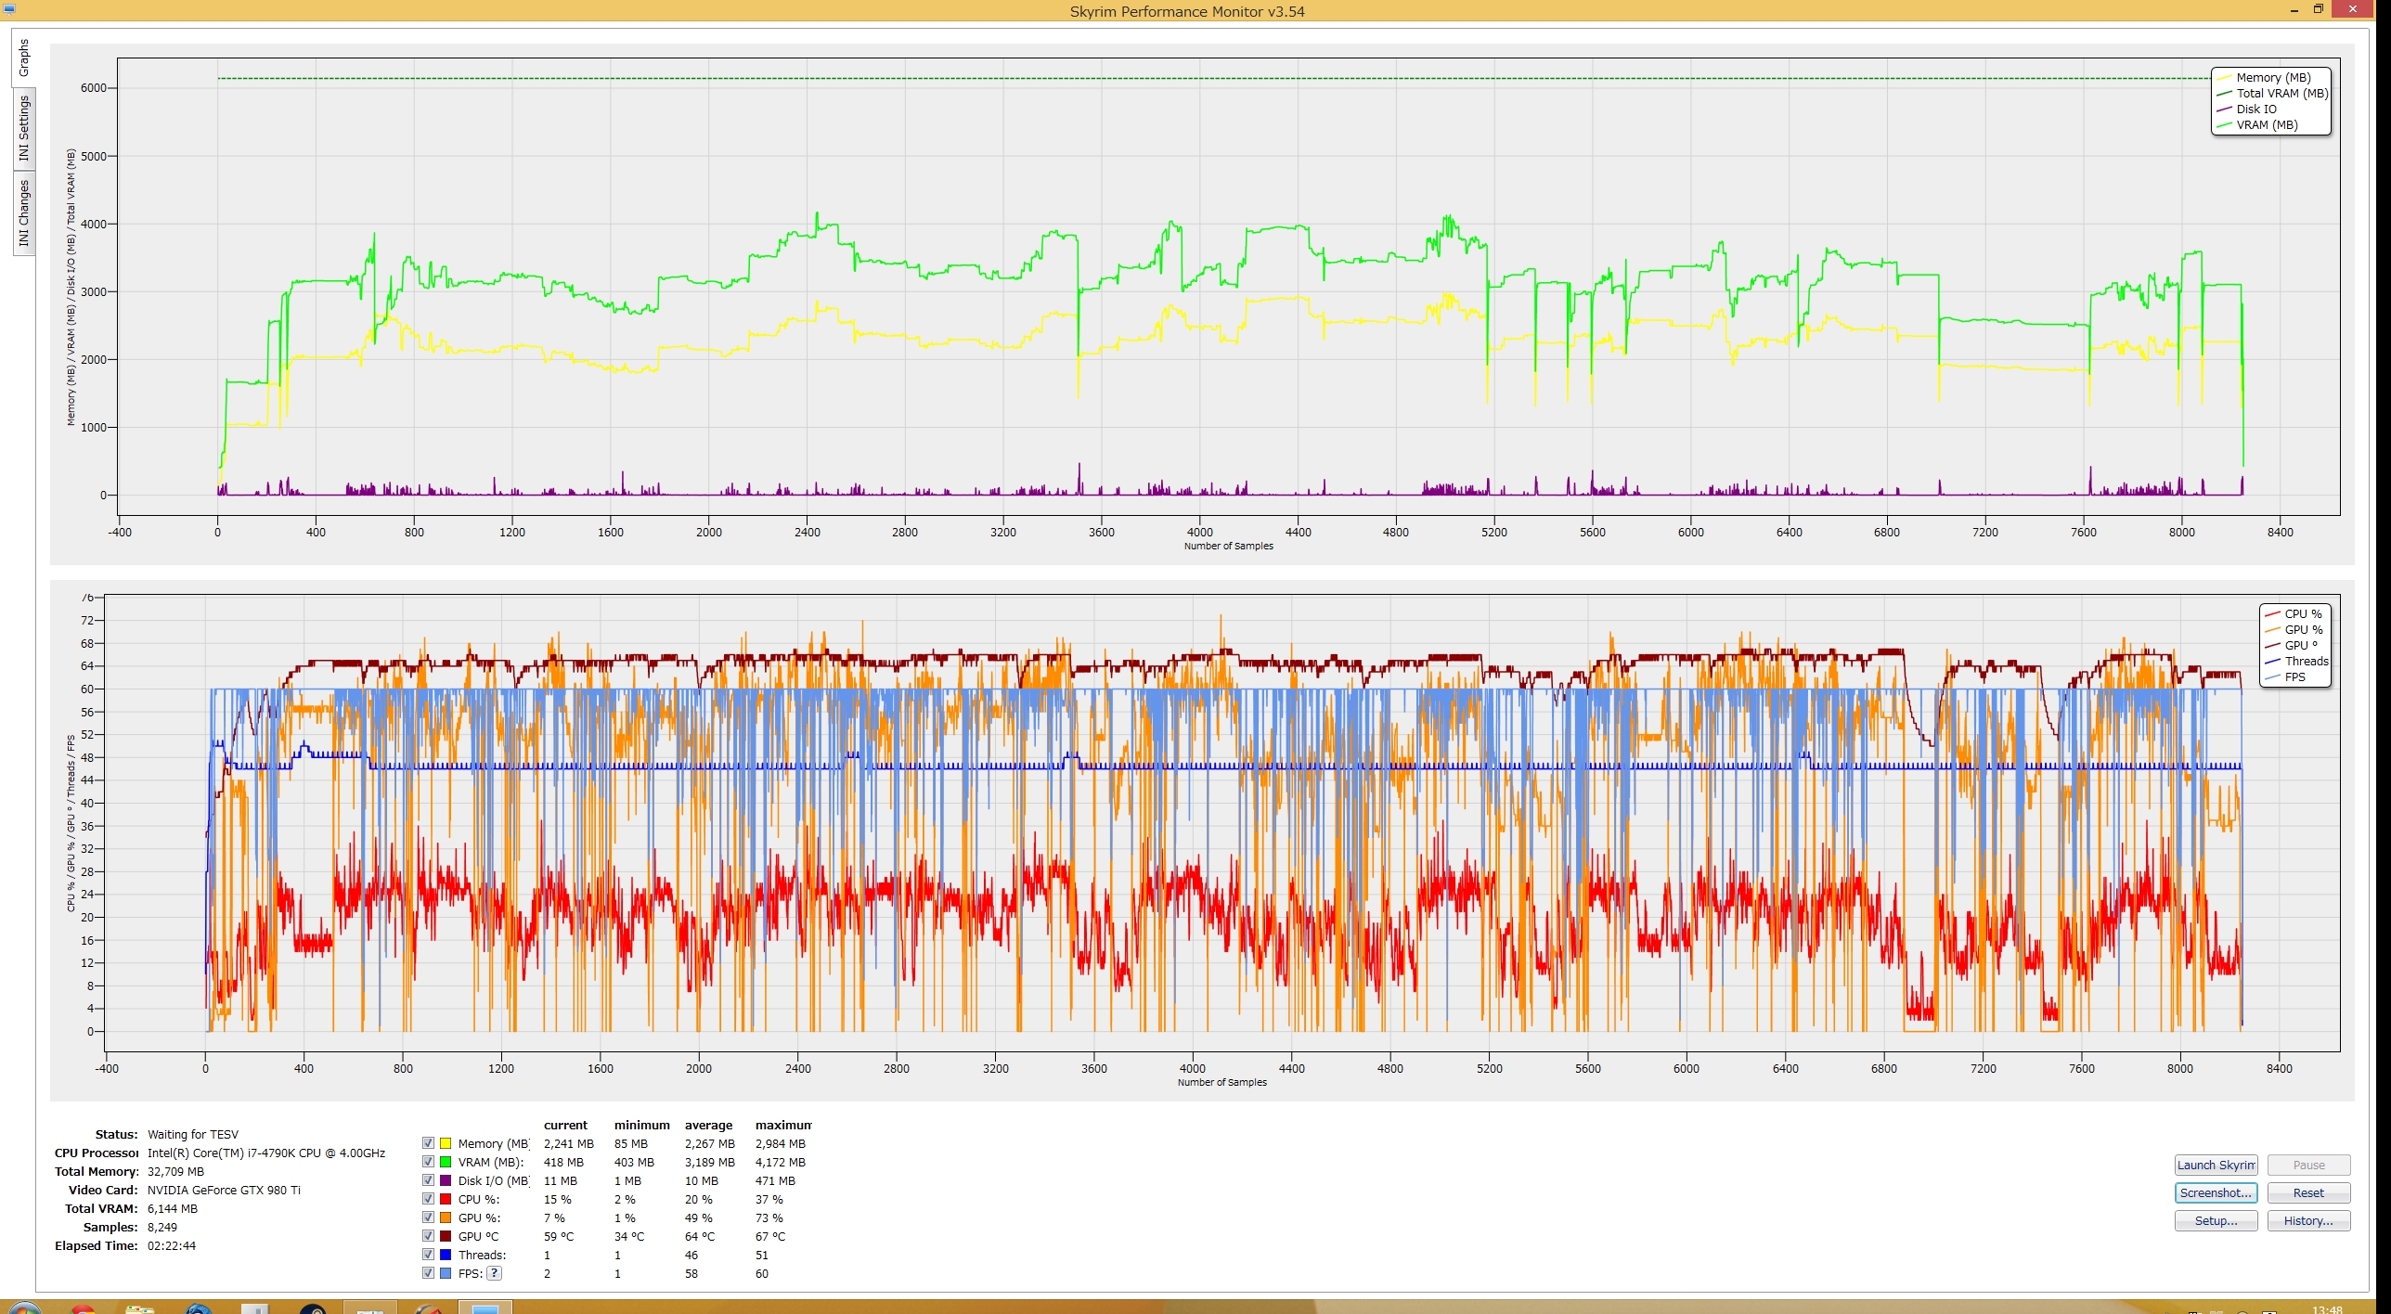Click the 'minimum' column header
2391x1314 pixels.
(641, 1125)
